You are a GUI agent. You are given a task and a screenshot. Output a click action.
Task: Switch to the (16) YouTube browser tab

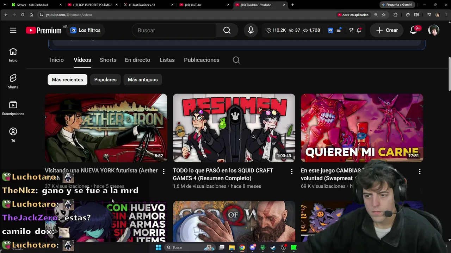(x=204, y=5)
